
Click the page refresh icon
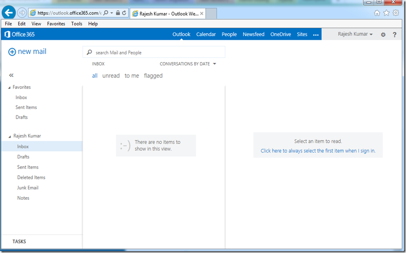[124, 13]
